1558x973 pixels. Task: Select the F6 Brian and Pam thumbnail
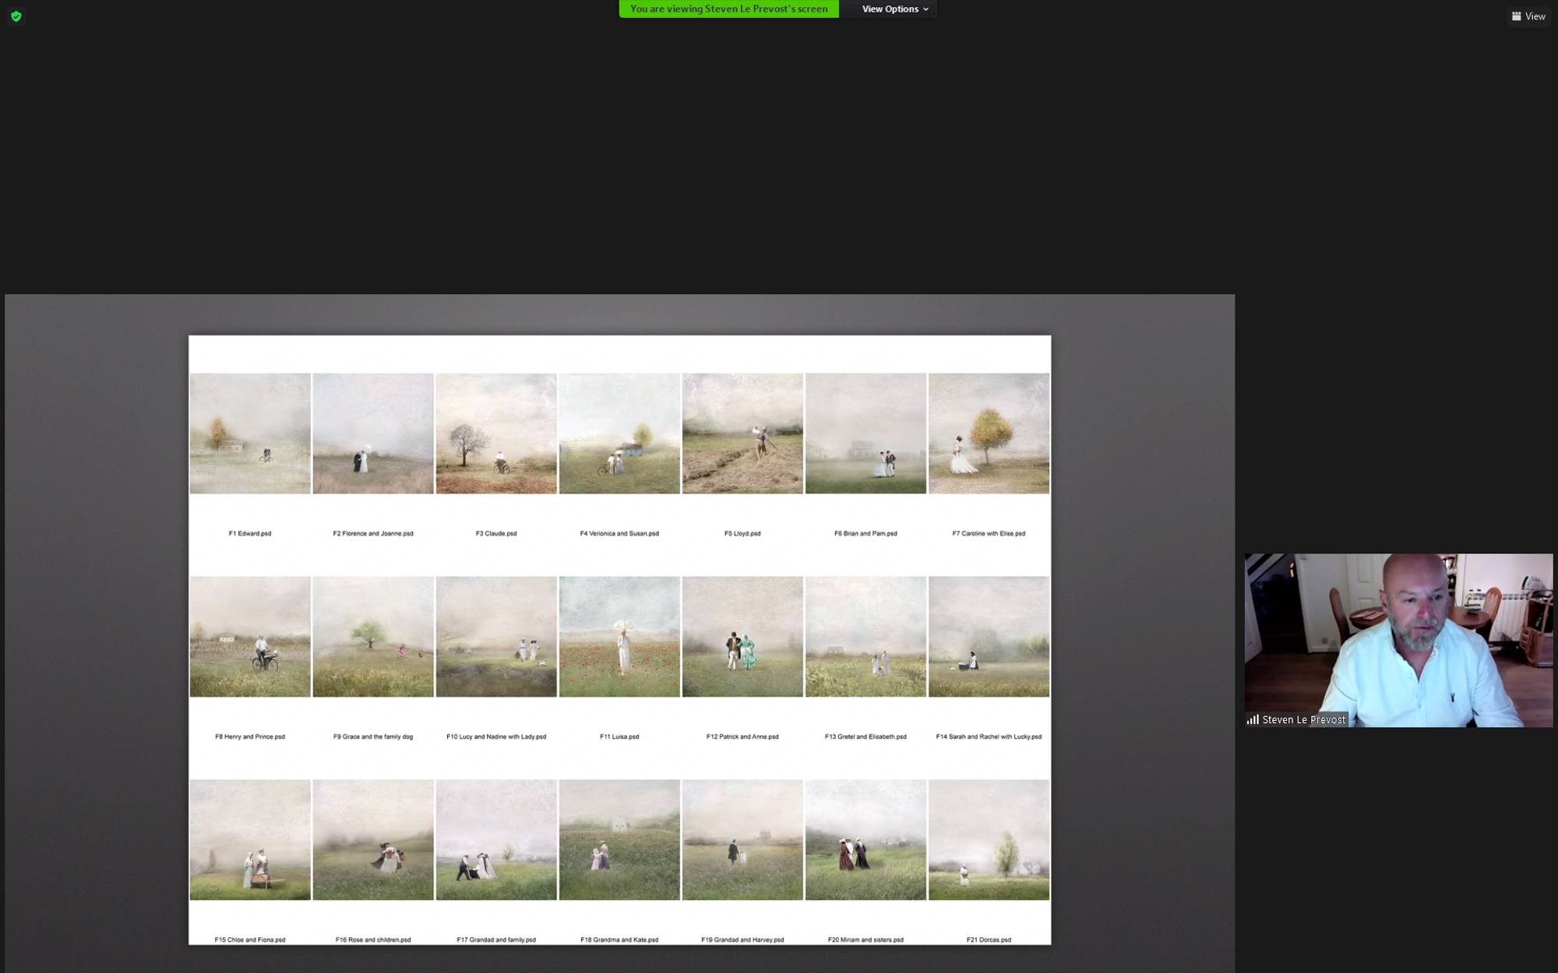click(x=865, y=433)
